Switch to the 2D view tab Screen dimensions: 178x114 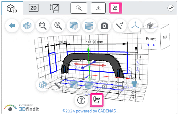click(x=34, y=8)
